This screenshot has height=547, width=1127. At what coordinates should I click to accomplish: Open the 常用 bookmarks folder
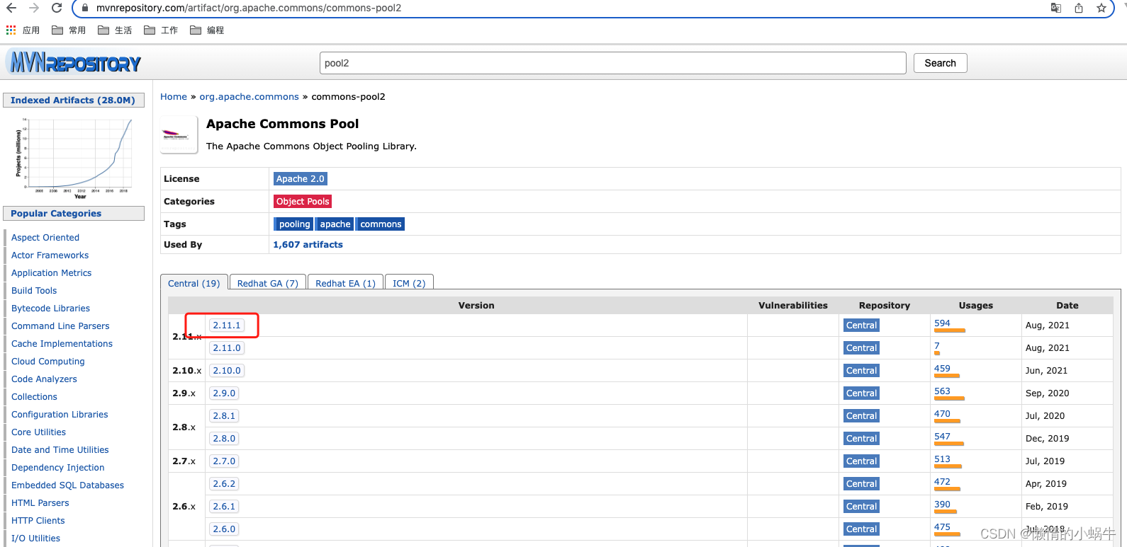coord(69,30)
